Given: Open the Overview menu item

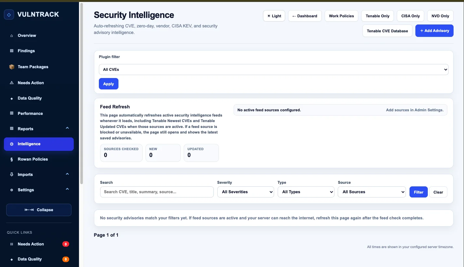Looking at the screenshot, I should click(39, 36).
